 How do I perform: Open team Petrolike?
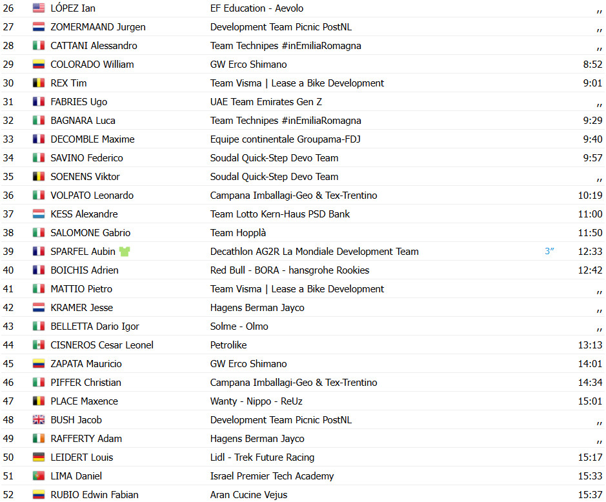point(228,345)
